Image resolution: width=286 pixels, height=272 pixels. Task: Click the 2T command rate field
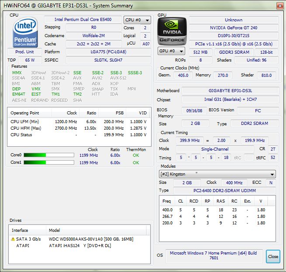[273, 149]
